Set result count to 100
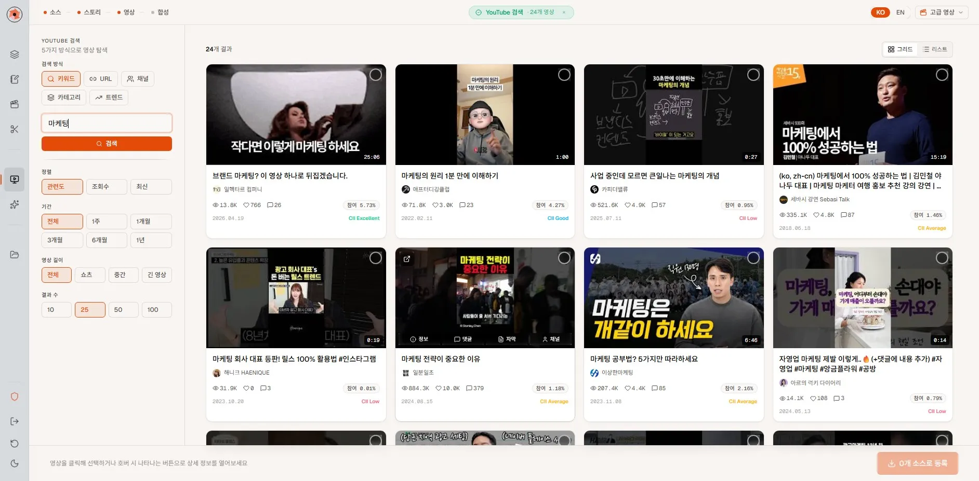Screen dimensions: 979x481 point(157,310)
